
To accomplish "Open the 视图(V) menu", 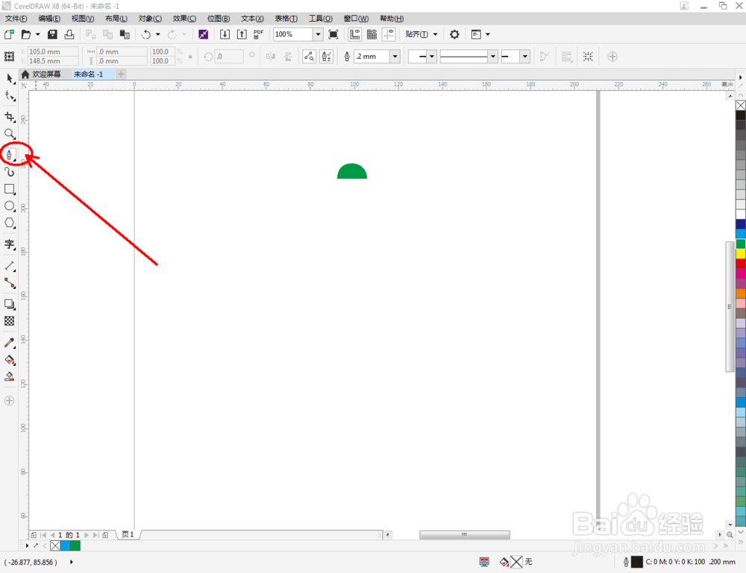I will point(83,19).
